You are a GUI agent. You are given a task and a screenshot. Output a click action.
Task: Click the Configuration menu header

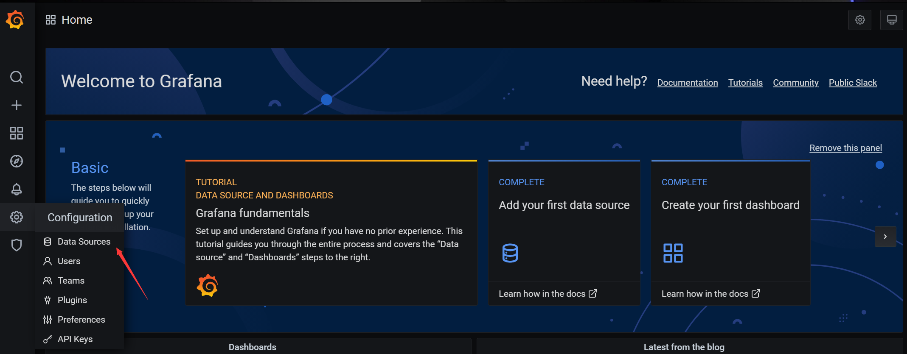click(80, 217)
